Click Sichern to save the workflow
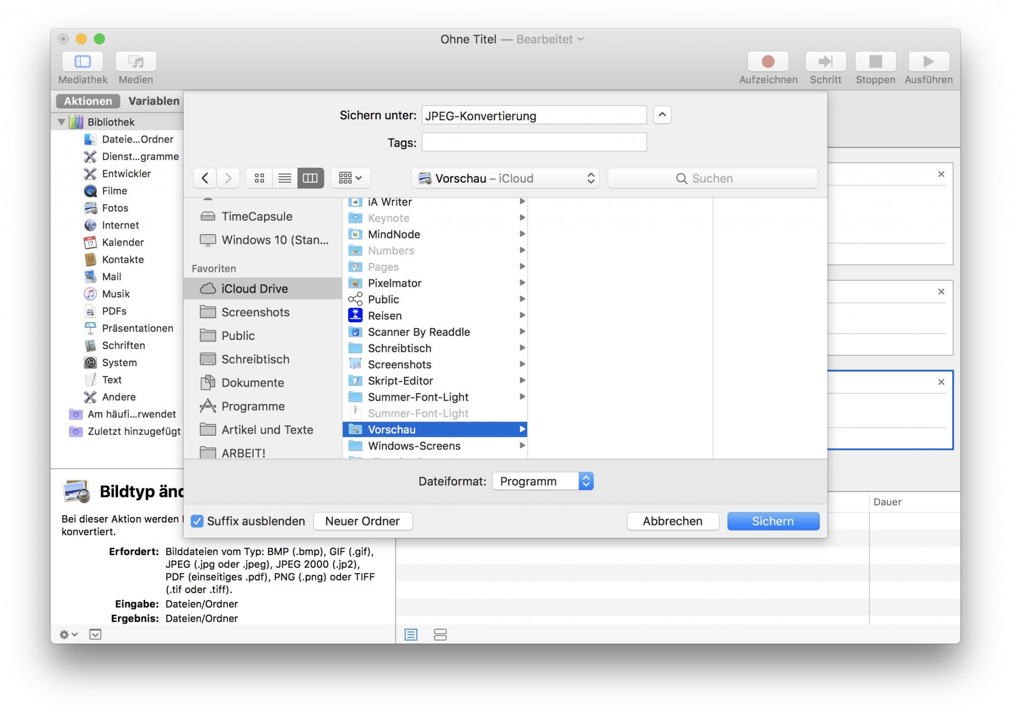The width and height of the screenshot is (1011, 716). 772,520
